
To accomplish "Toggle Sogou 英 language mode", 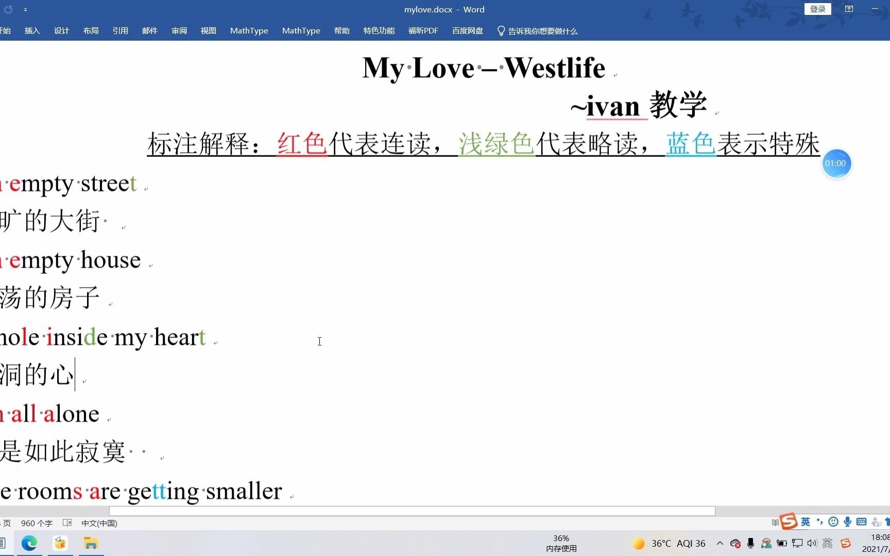I will pyautogui.click(x=805, y=522).
